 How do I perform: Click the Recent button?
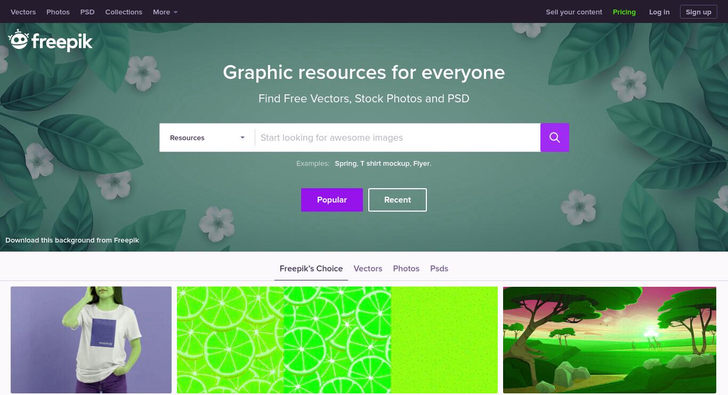pos(398,200)
